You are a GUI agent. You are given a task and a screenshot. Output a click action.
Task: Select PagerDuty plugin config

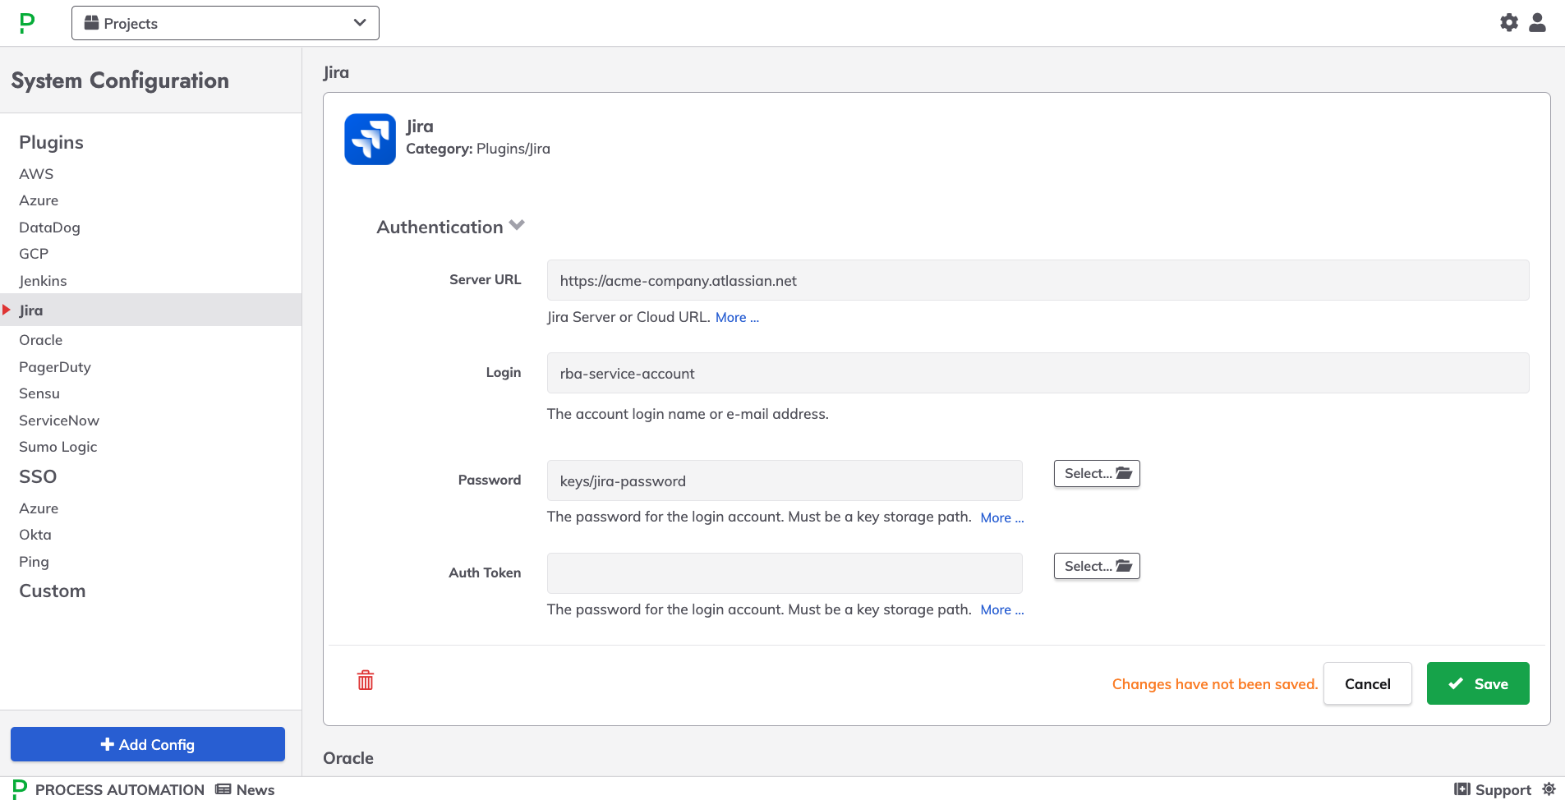point(55,367)
